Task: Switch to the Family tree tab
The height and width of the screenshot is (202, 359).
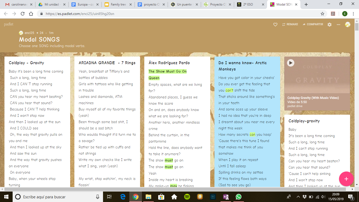Action: (x=118, y=4)
